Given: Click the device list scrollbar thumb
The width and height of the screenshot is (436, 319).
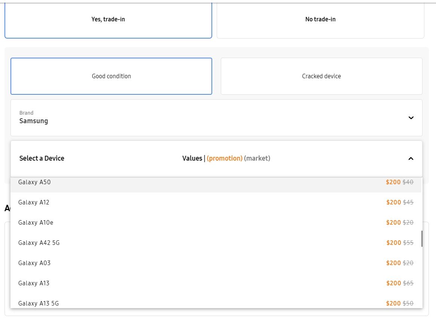Looking at the screenshot, I should 421,239.
